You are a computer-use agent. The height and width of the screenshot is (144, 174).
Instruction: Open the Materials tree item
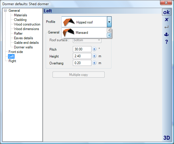[x=21, y=15]
